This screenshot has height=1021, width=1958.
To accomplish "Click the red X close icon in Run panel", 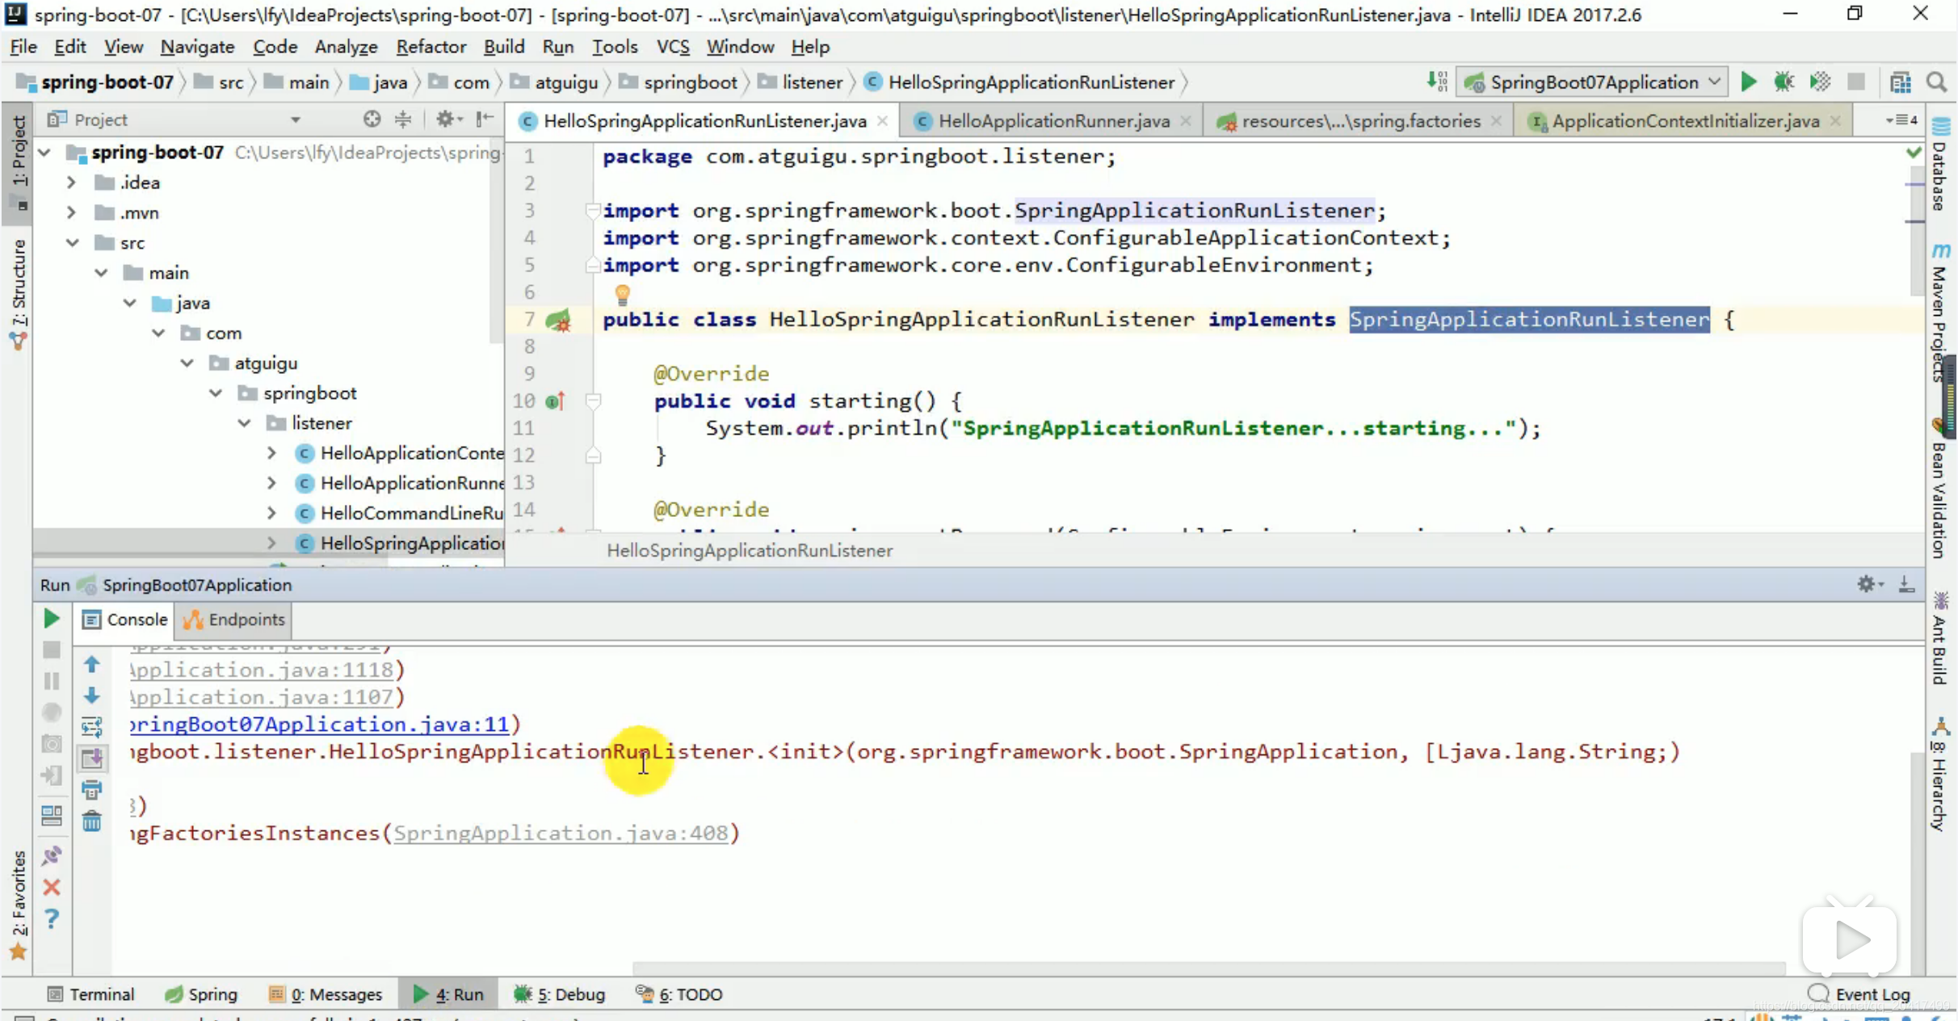I will click(51, 888).
